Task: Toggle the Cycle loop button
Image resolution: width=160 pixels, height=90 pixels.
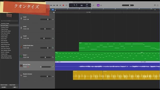Action: (x=66, y=5)
